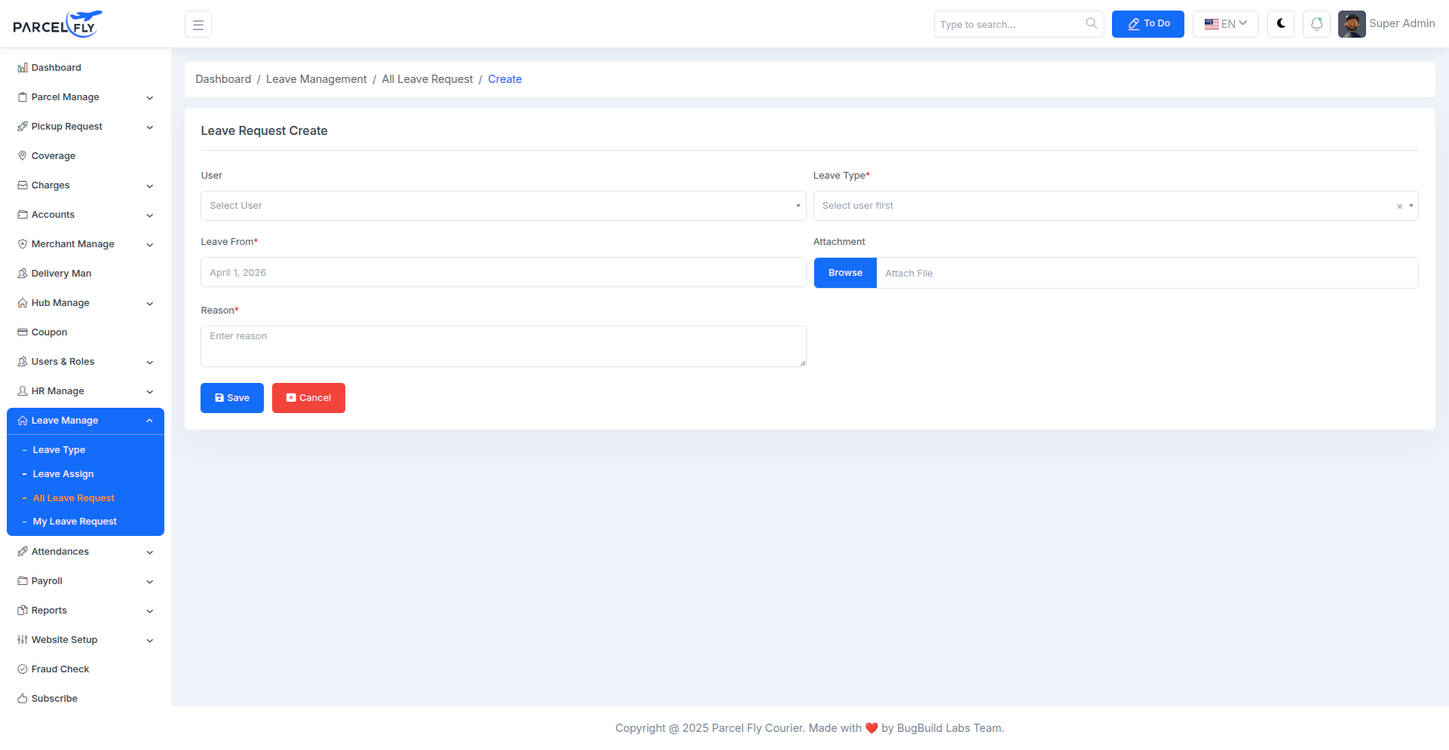
Task: Follow the Dashboard breadcrumb link
Action: tap(223, 78)
